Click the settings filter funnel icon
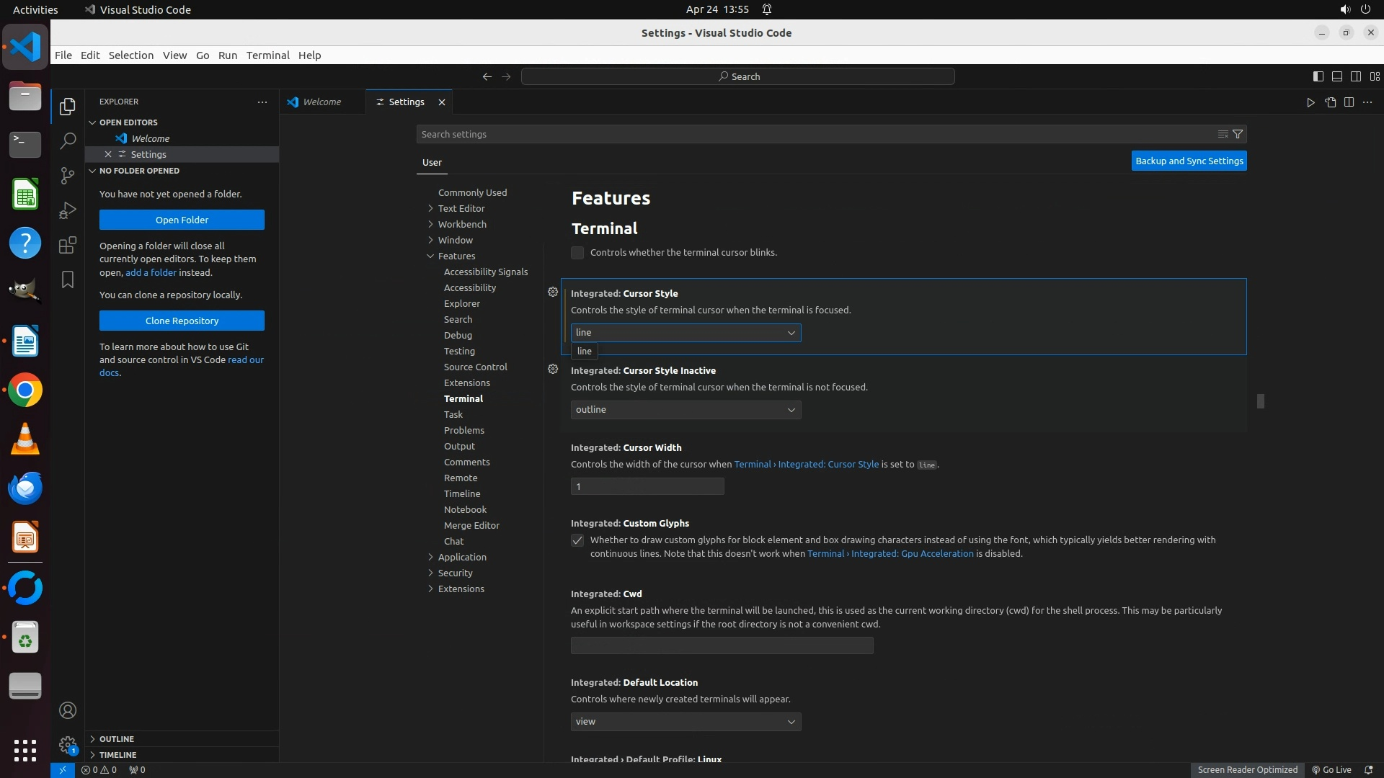This screenshot has height=778, width=1384. pyautogui.click(x=1238, y=134)
